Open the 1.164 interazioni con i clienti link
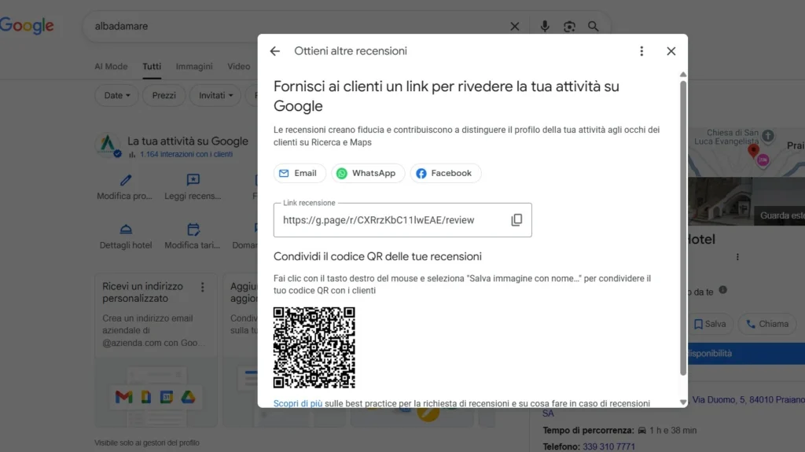805x452 pixels. pos(186,154)
